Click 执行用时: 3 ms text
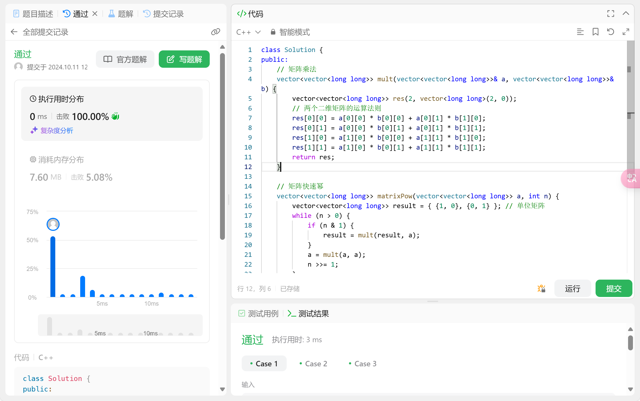This screenshot has width=640, height=401. click(x=297, y=340)
